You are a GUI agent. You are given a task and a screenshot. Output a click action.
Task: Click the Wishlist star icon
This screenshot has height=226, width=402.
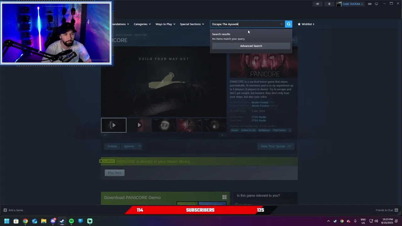pos(299,24)
